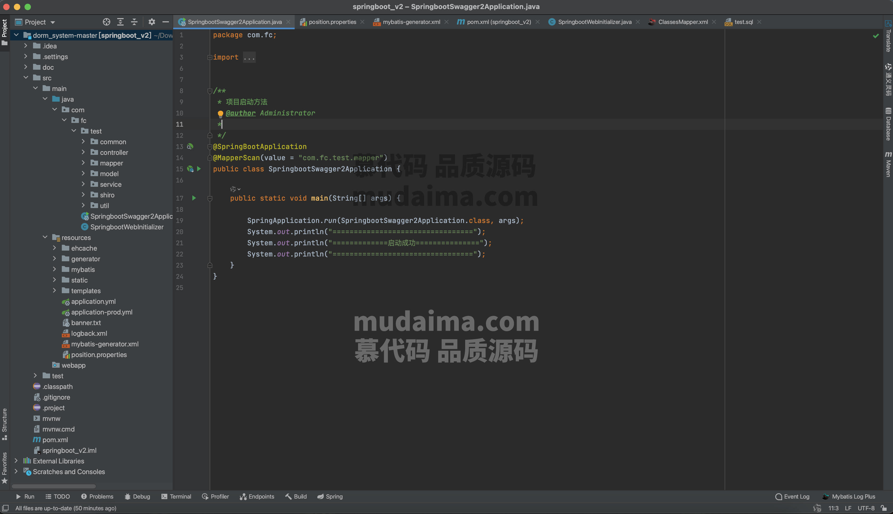893x514 pixels.
Task: Open the Event Log
Action: click(x=792, y=496)
